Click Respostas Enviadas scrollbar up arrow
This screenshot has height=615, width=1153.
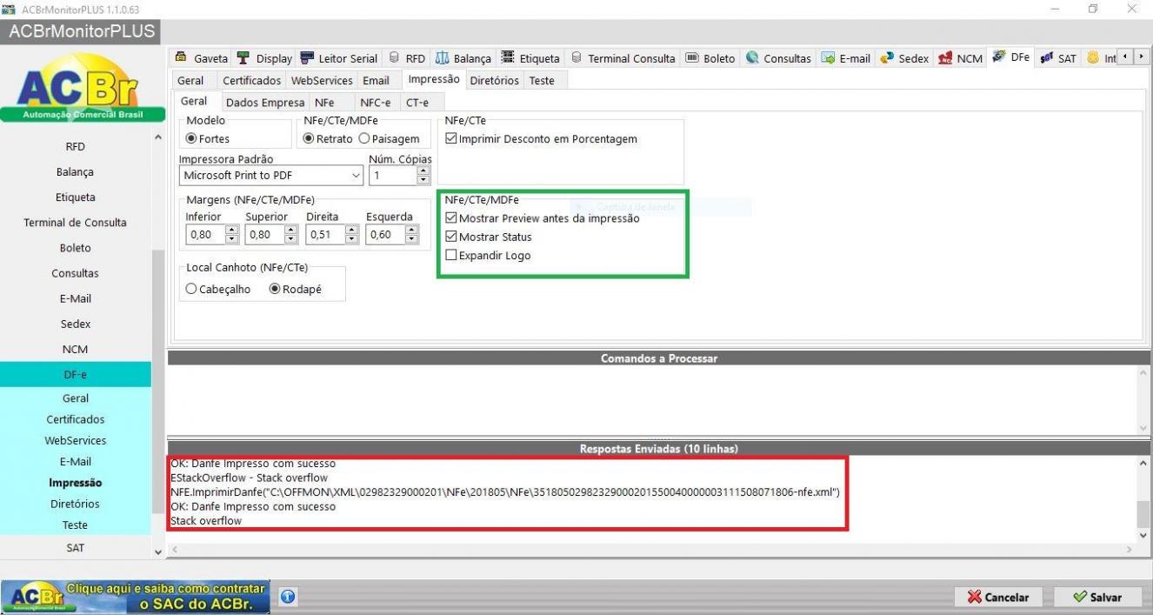tap(1144, 464)
